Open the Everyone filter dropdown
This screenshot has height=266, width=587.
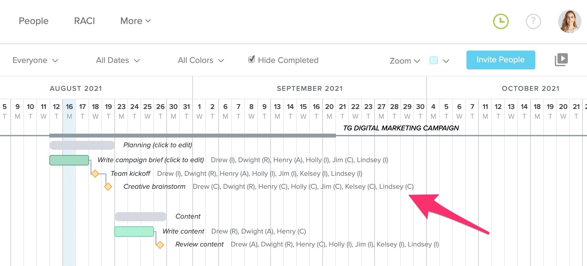[35, 60]
